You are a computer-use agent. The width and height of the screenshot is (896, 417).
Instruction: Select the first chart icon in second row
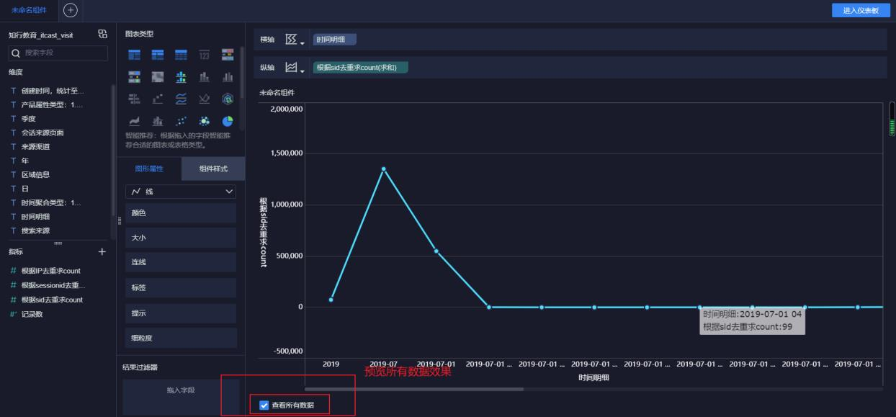pyautogui.click(x=134, y=76)
